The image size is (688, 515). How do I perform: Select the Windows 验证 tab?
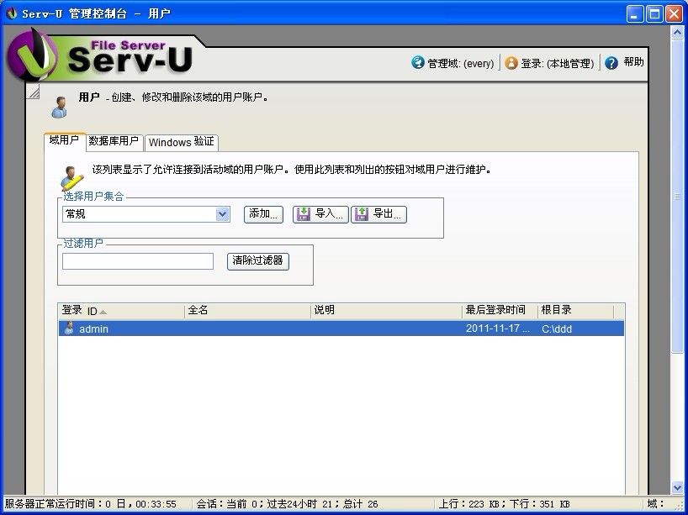click(x=181, y=142)
